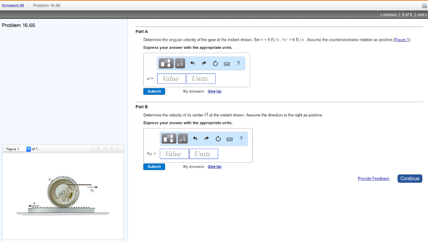Go to the next figure with the right chevron
428x242 pixels.
tap(112, 149)
